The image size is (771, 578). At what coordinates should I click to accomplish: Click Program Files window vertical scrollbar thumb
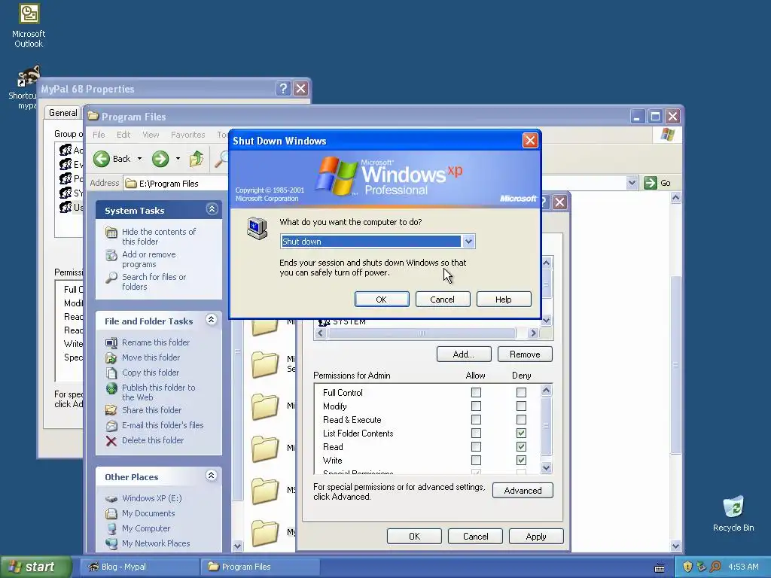coord(675,365)
